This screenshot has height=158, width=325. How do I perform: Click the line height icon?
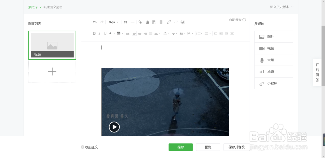[x=181, y=33]
